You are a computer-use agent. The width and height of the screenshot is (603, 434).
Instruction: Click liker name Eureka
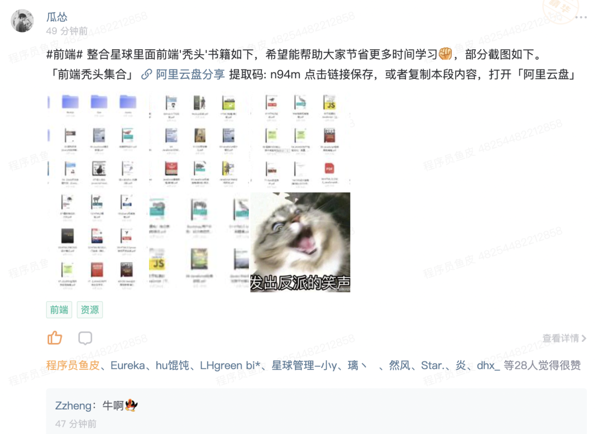tap(128, 365)
